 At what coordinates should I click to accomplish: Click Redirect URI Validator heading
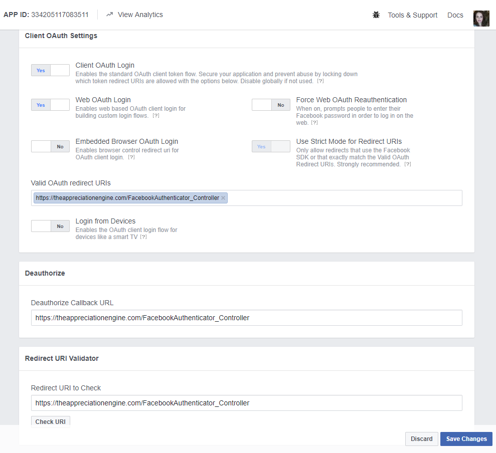click(x=62, y=358)
